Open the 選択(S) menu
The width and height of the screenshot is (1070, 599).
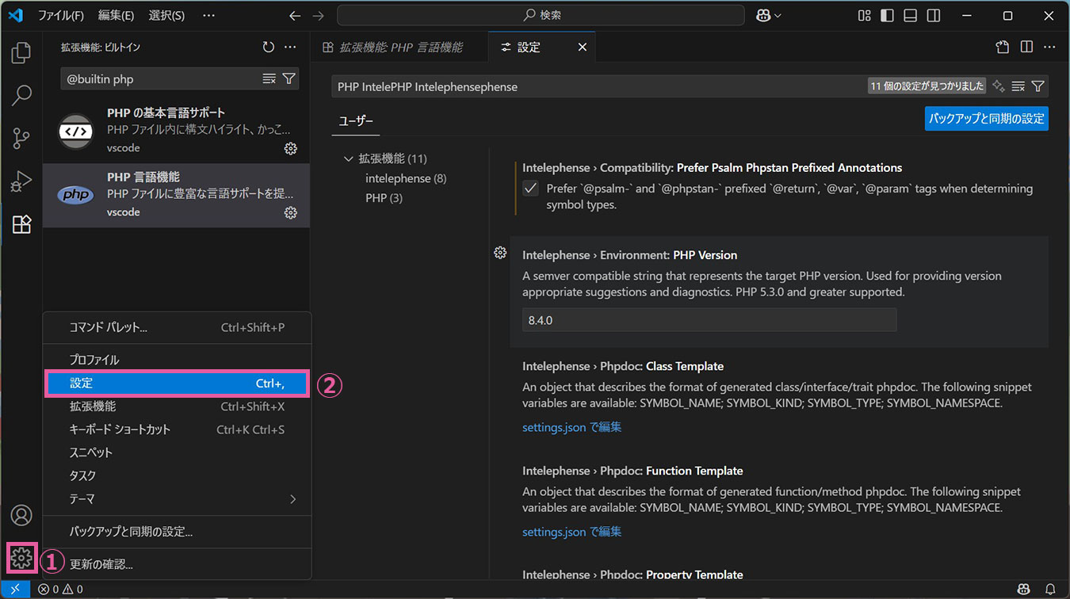[166, 16]
